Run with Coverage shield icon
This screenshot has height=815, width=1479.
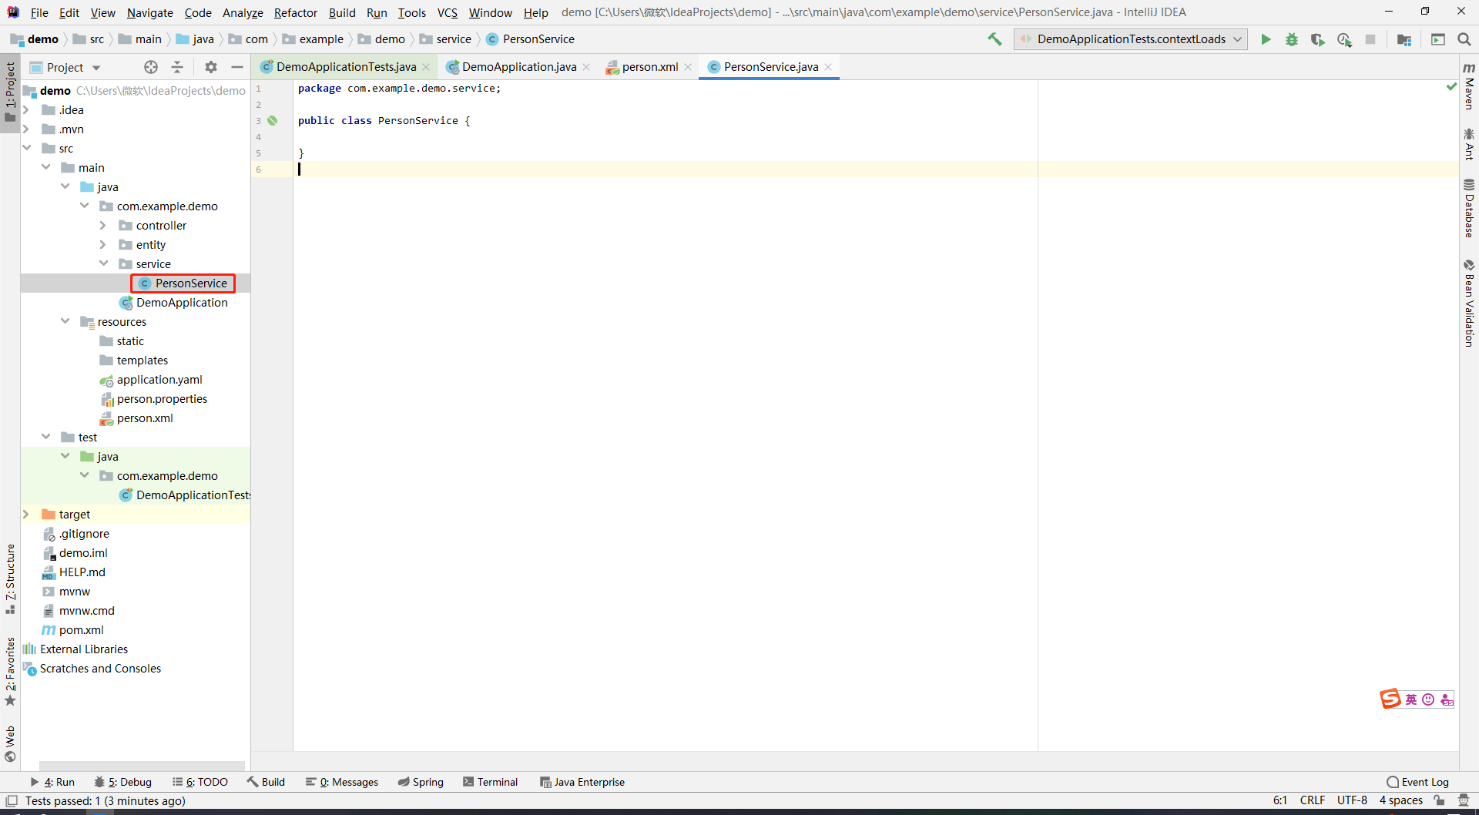point(1318,39)
